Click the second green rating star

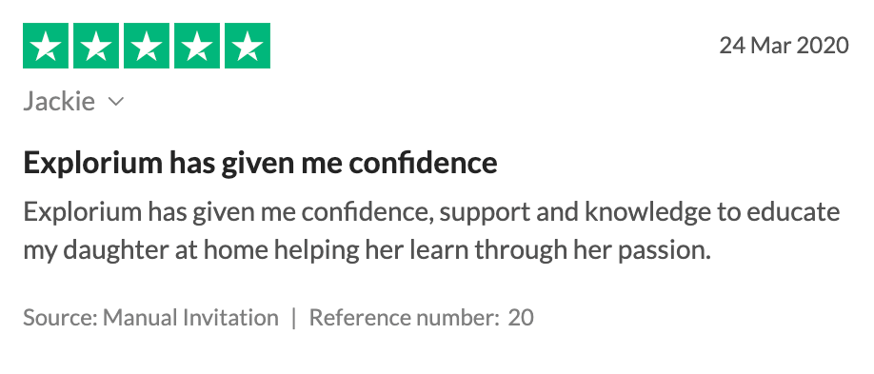point(96,46)
